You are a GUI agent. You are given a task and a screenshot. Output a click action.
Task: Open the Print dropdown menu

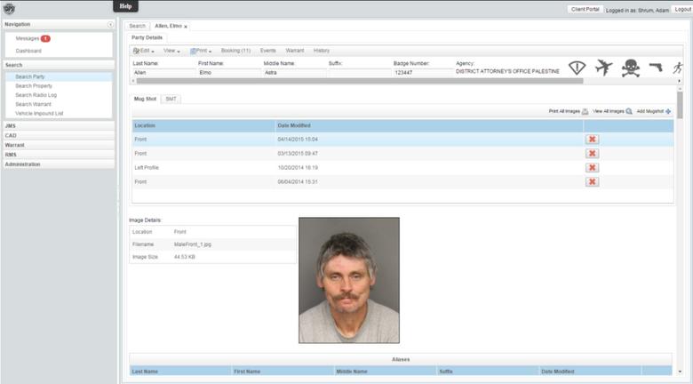coord(201,51)
